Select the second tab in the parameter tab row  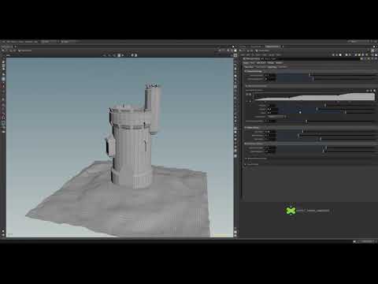[261, 67]
